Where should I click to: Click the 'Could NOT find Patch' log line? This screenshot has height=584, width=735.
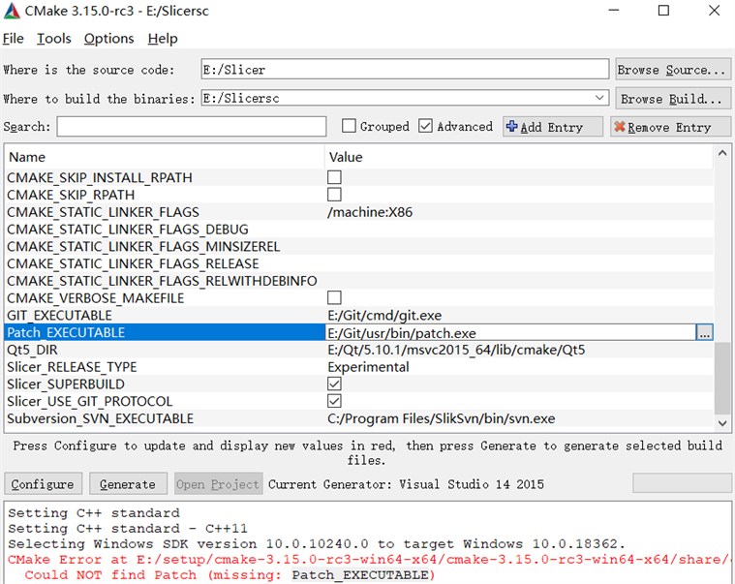[230, 575]
